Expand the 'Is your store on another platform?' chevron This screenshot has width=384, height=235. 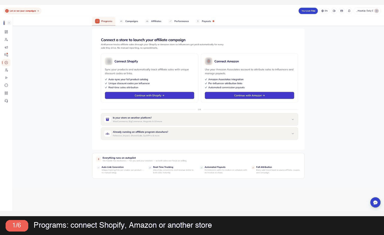pyautogui.click(x=293, y=119)
